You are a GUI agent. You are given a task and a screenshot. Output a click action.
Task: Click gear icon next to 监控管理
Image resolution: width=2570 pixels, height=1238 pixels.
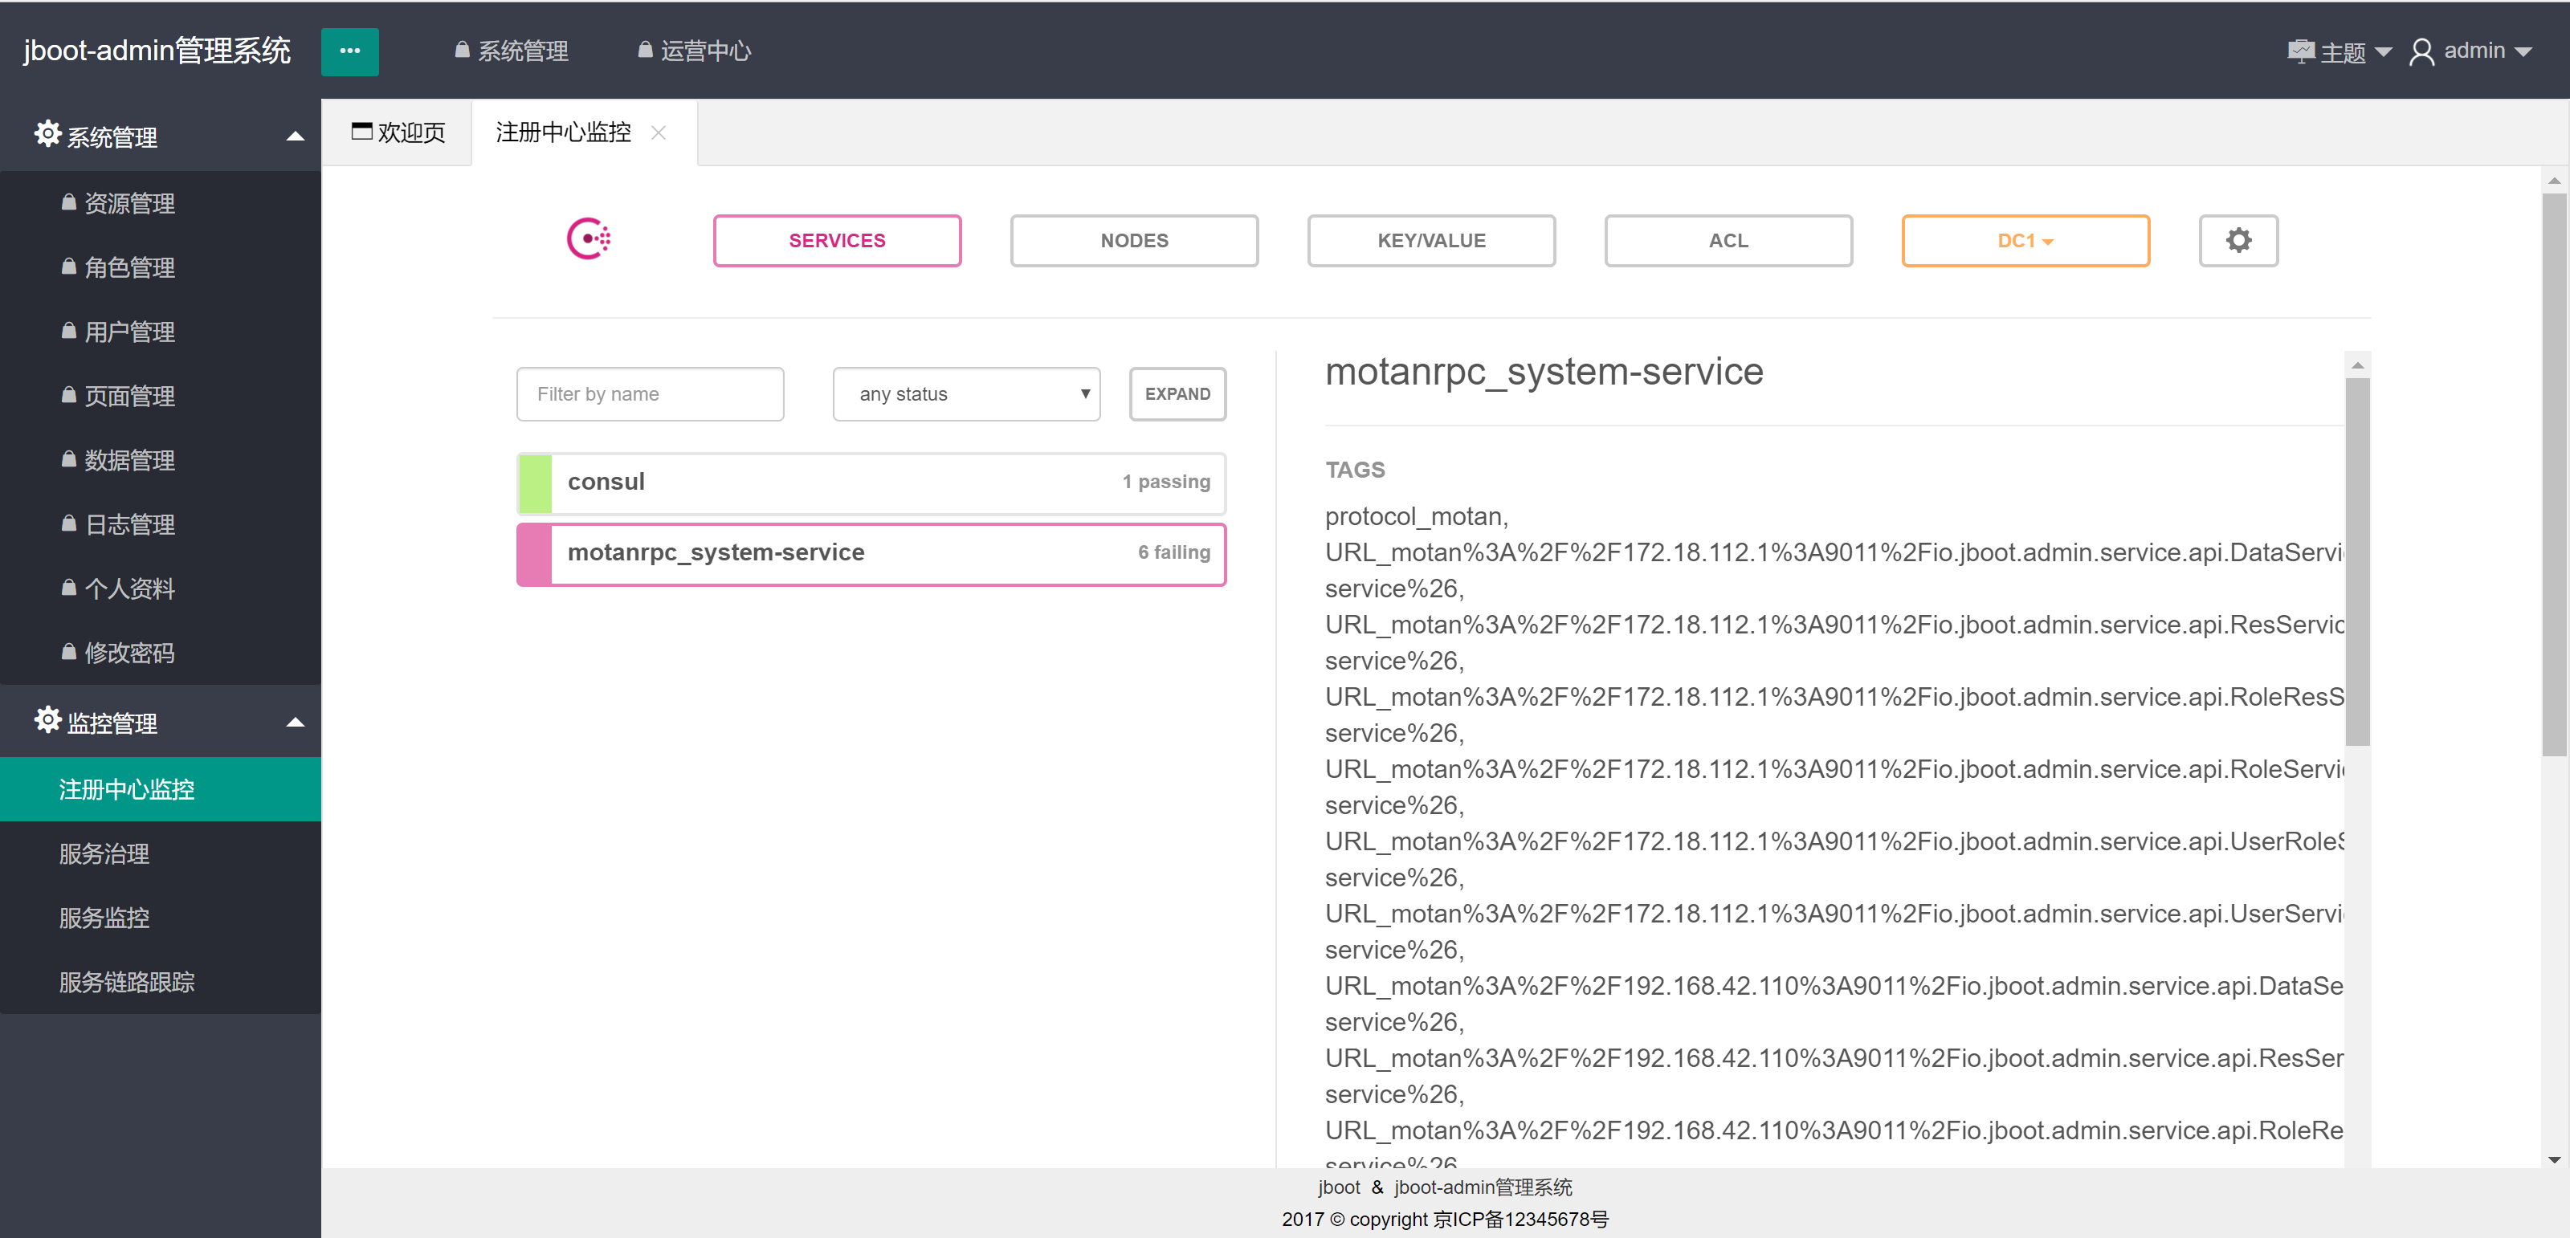47,720
